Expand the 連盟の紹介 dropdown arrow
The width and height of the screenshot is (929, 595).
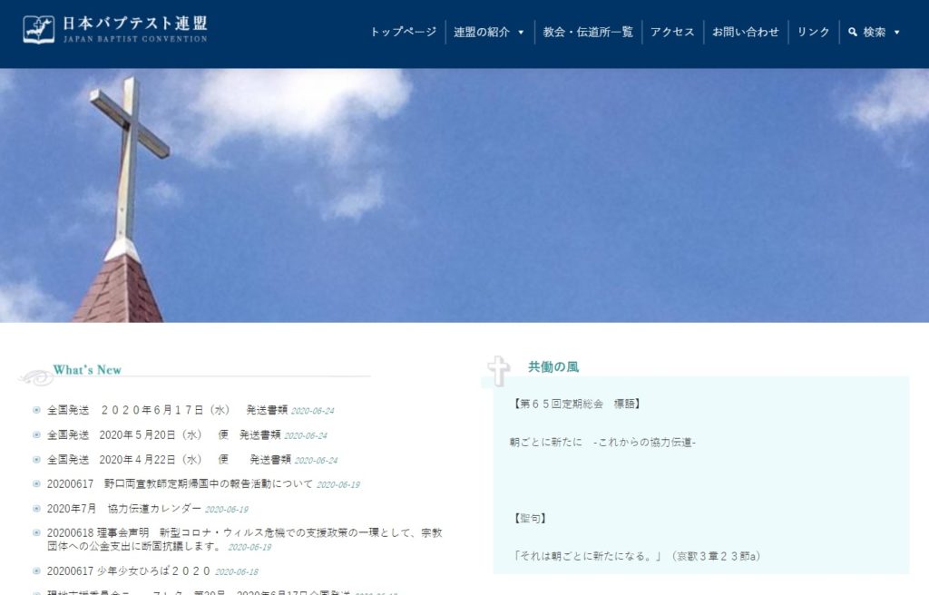[521, 33]
